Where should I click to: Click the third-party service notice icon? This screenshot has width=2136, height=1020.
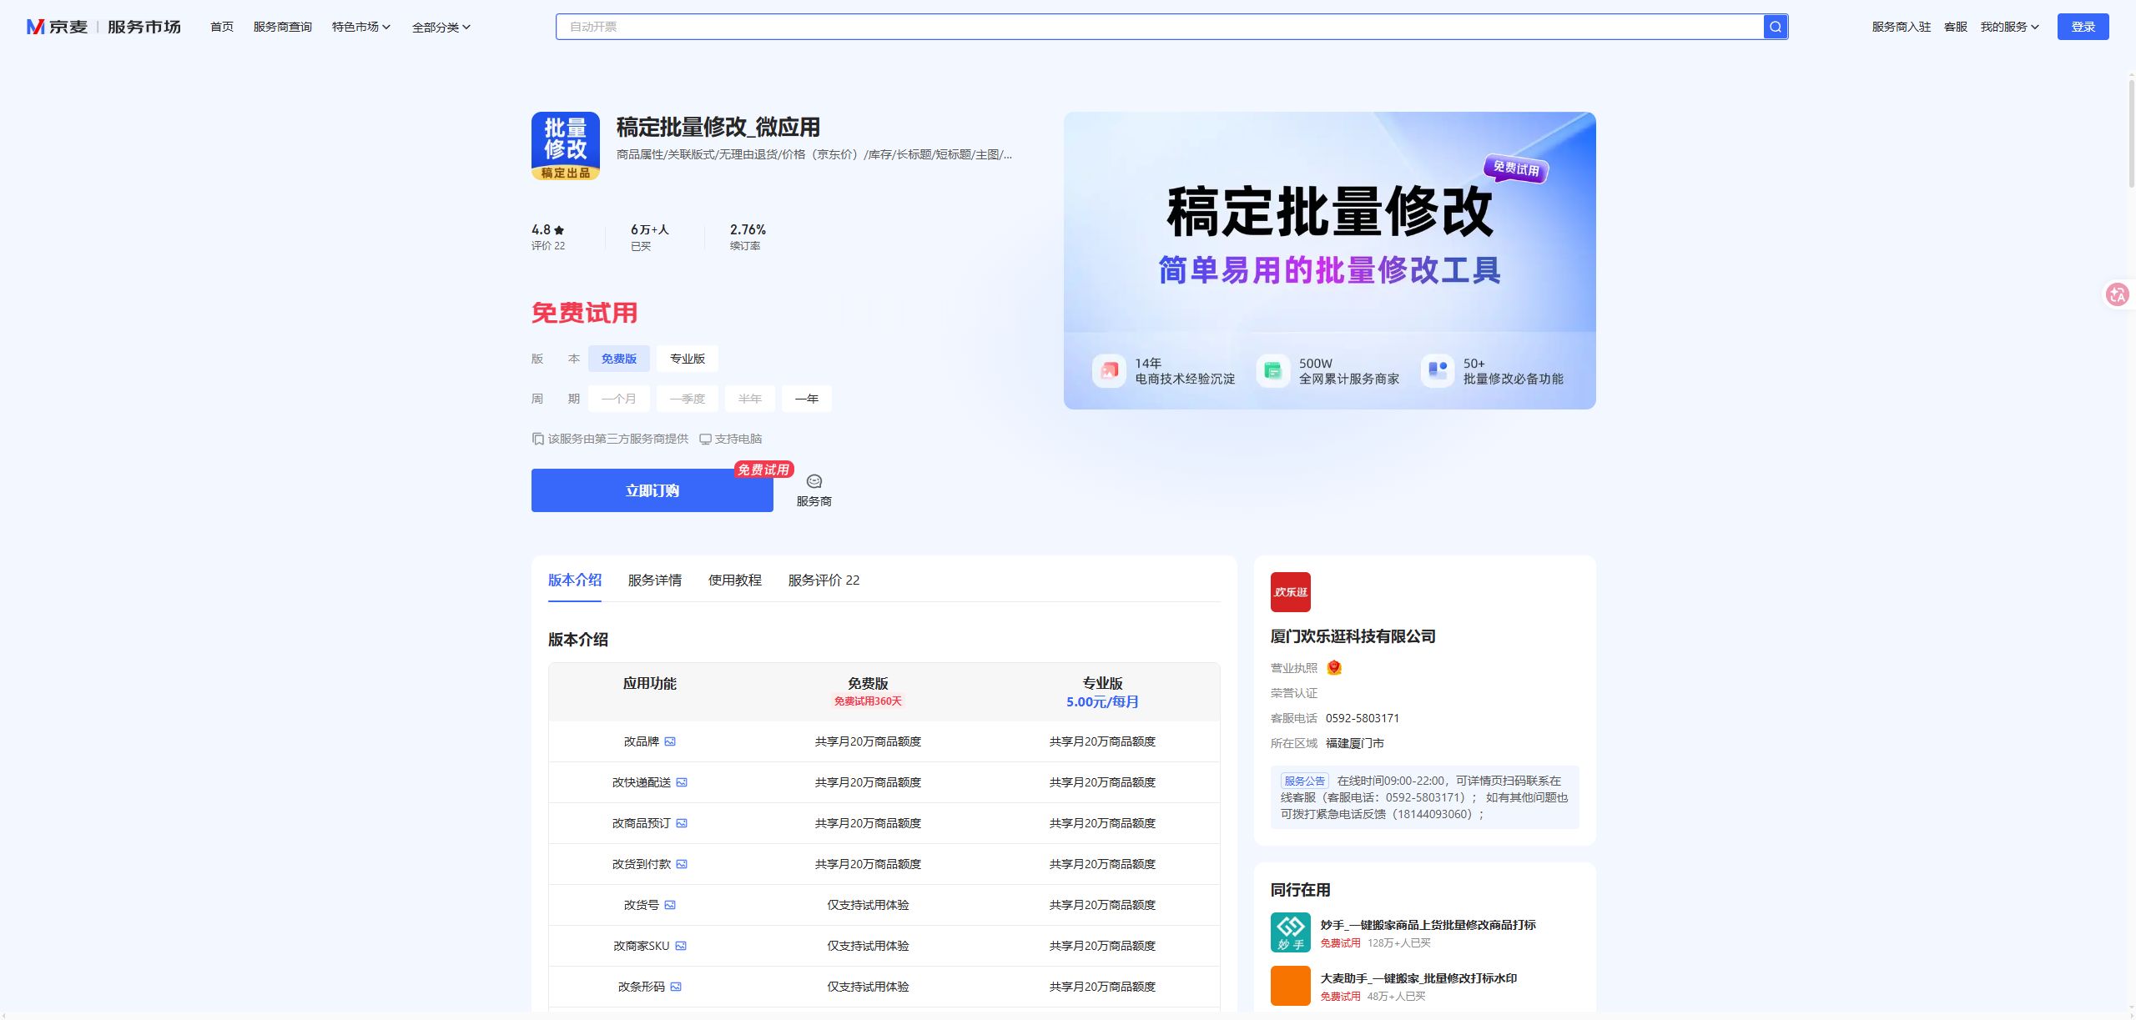coord(538,440)
